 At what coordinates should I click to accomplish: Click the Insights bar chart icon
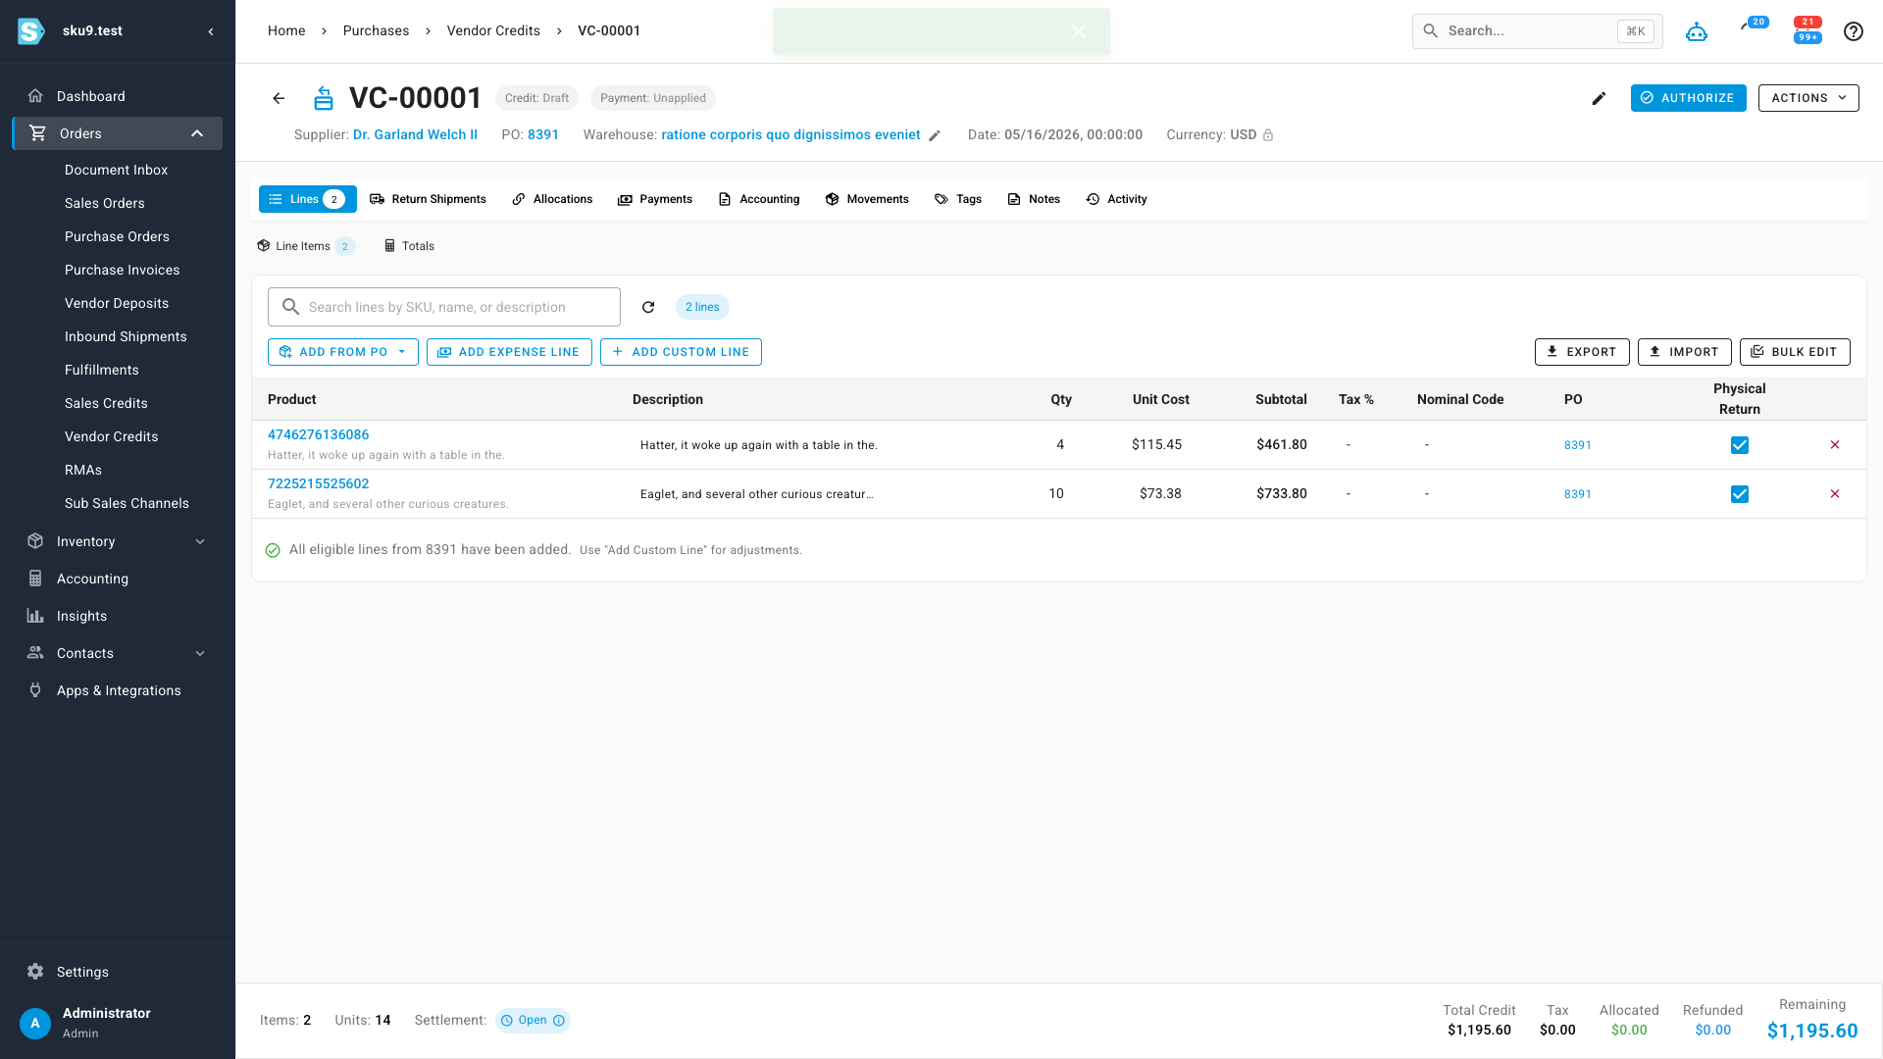pyautogui.click(x=35, y=616)
